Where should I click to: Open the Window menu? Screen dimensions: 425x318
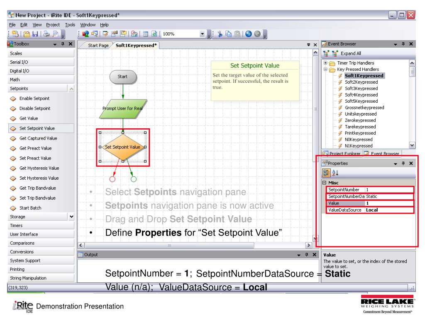click(88, 25)
